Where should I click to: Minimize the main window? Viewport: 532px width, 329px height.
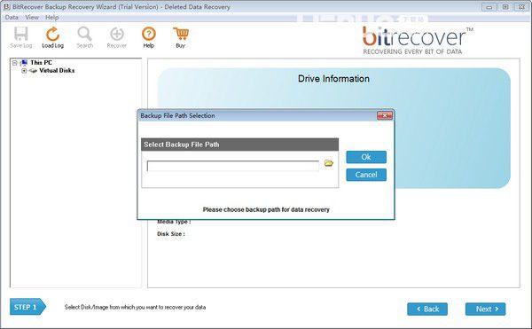489,7
